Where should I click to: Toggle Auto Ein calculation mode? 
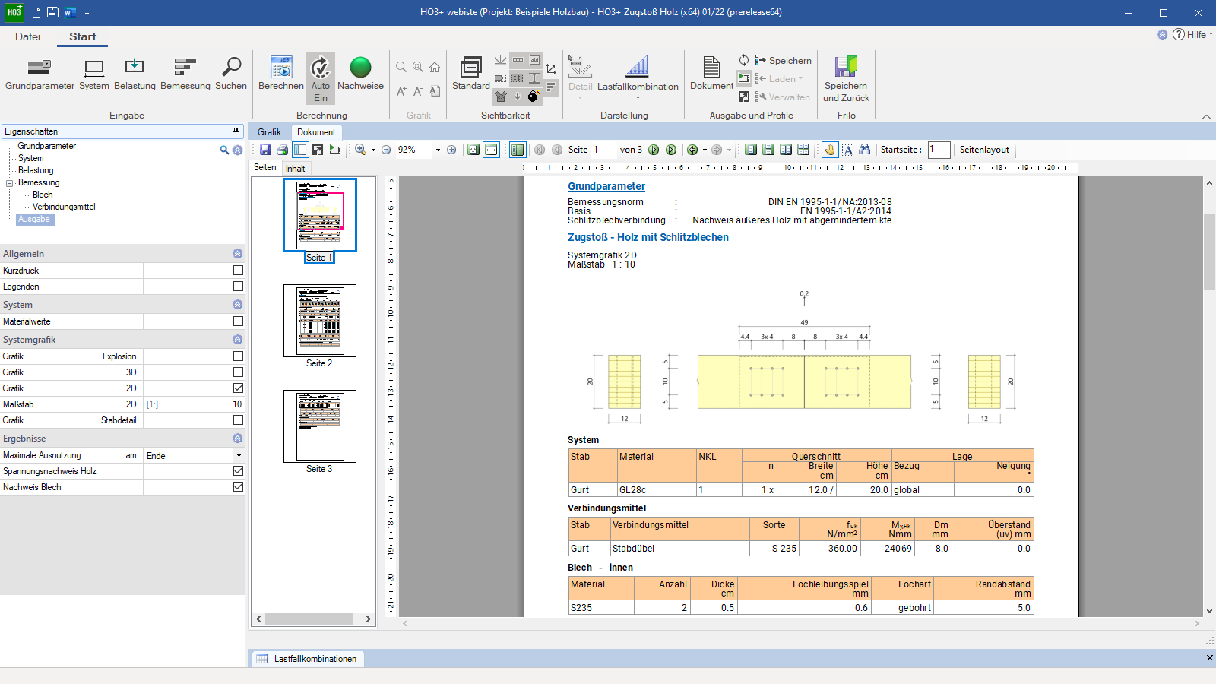(x=321, y=78)
